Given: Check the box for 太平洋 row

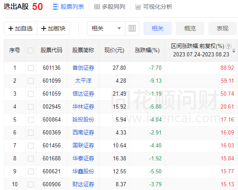Looking at the screenshot, I should (x=31, y=81).
